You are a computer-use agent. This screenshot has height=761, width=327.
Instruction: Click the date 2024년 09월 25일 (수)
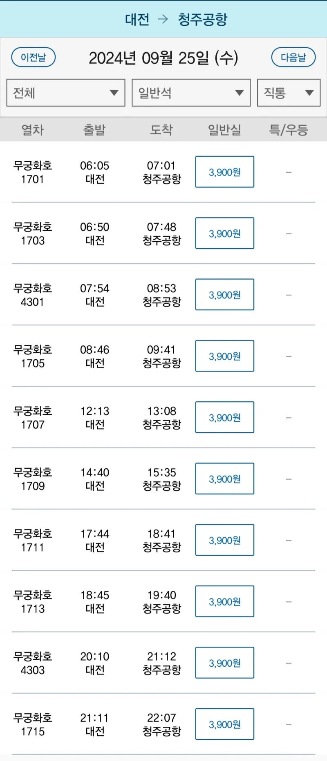[x=163, y=58]
